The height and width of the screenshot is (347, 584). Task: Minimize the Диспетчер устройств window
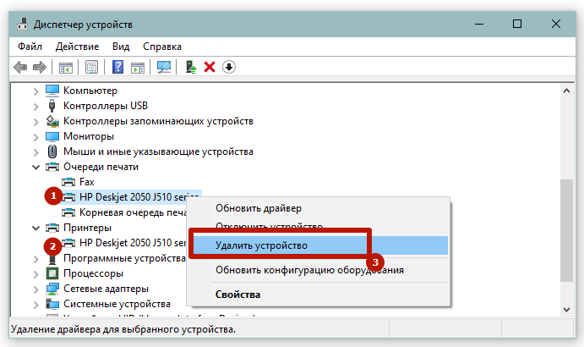[479, 25]
